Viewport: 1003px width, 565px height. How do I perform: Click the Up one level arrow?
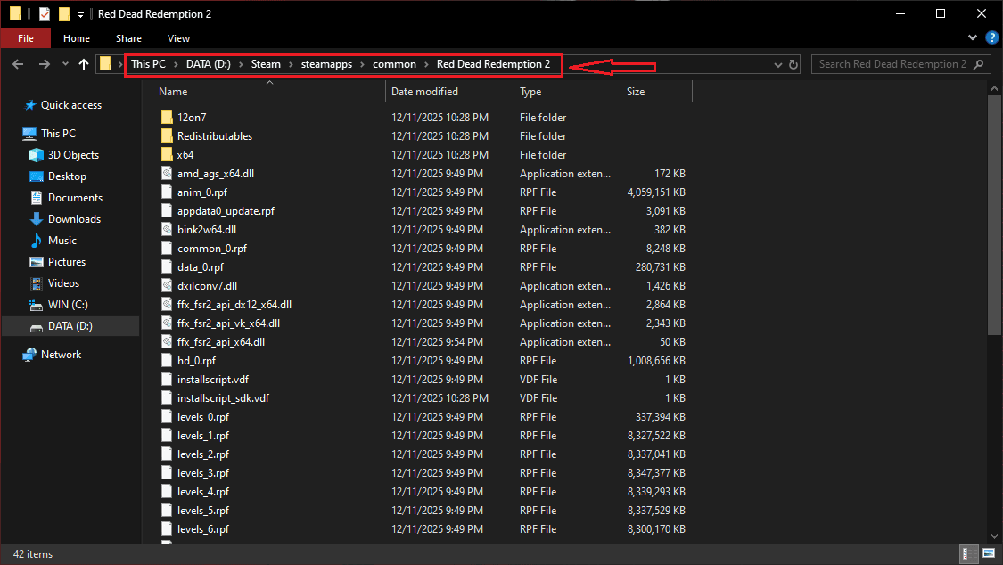(x=84, y=64)
